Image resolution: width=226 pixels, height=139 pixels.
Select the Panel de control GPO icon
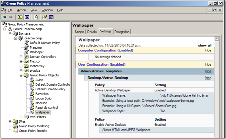[x=32, y=108]
